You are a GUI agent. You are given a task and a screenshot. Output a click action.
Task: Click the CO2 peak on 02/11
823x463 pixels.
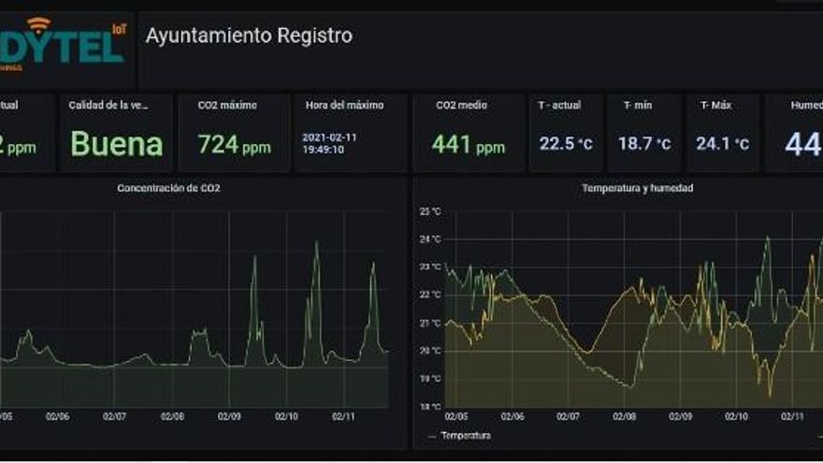click(x=373, y=264)
